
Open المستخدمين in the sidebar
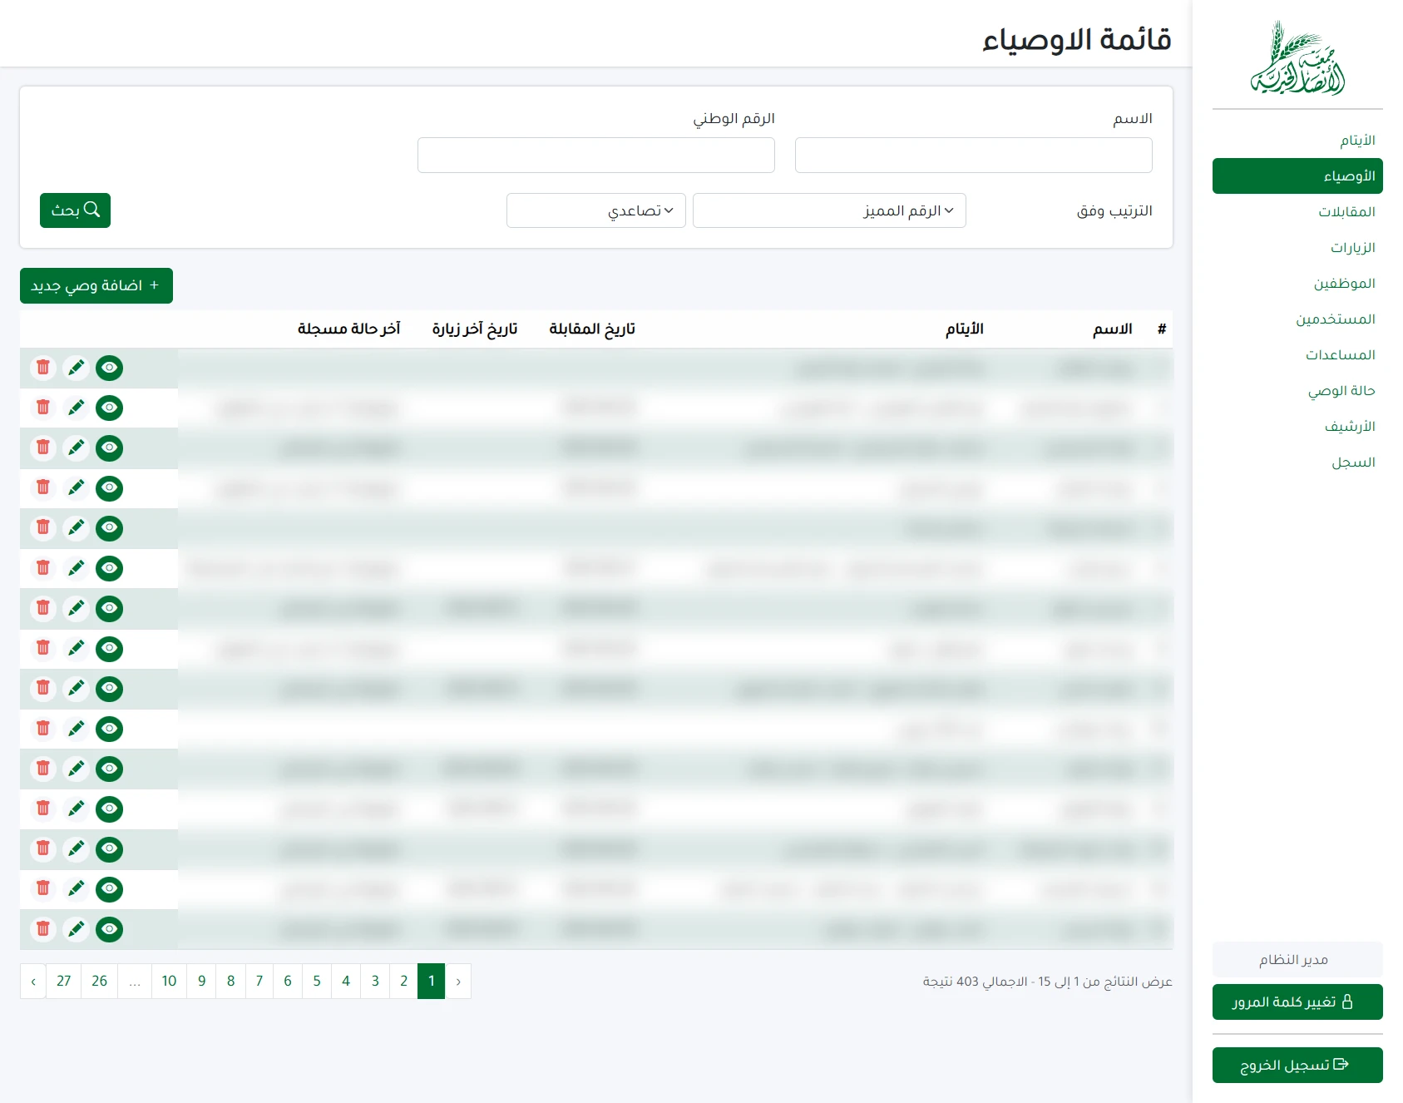pyautogui.click(x=1297, y=319)
